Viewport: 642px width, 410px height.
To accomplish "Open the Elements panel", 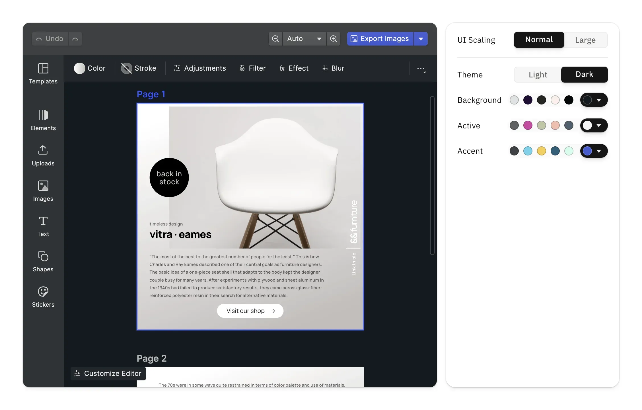I will point(43,120).
